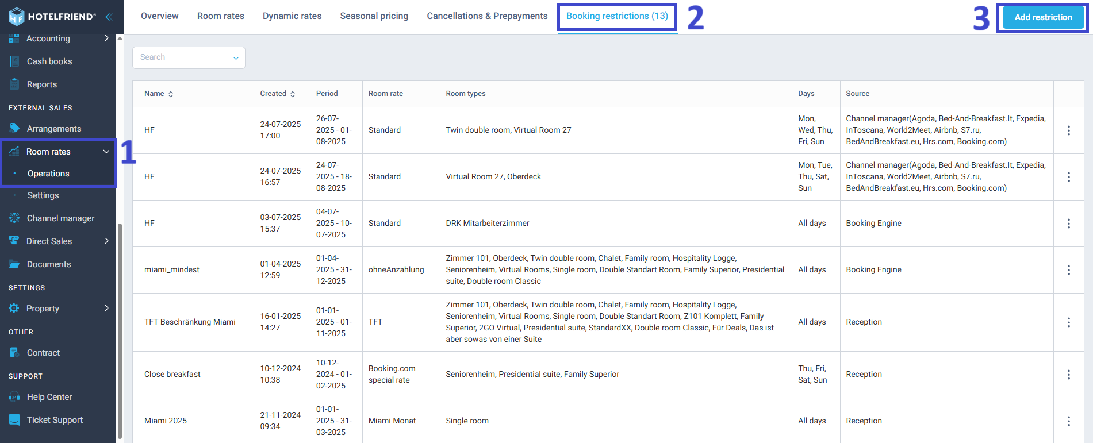
Task: Click the '10-12-2024 10:38' created cell
Action: pyautogui.click(x=281, y=375)
